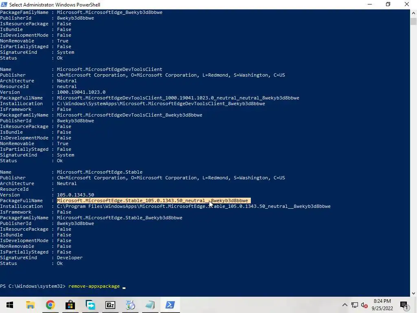
Task: Click the version 1000.19041.1023.0
Action: pos(81,93)
